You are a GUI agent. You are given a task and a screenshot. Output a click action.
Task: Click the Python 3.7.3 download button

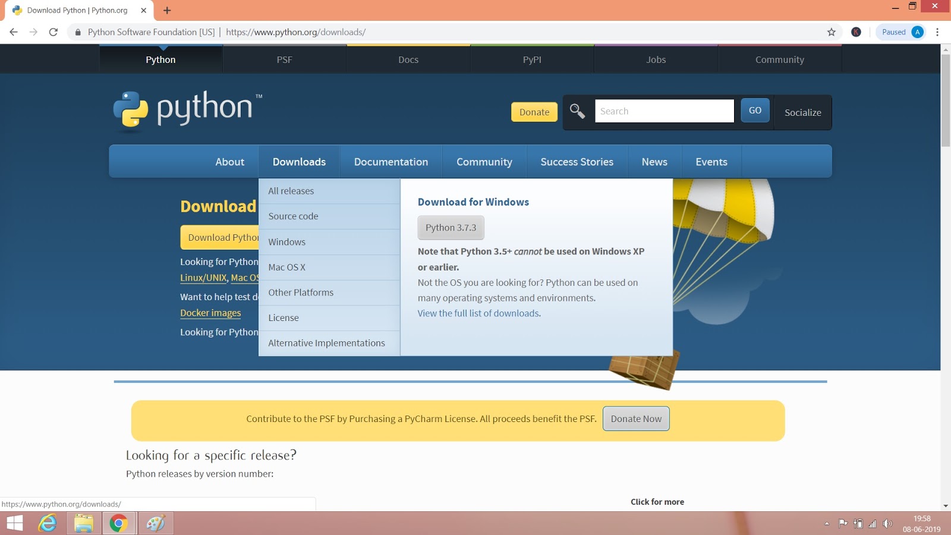click(x=451, y=228)
